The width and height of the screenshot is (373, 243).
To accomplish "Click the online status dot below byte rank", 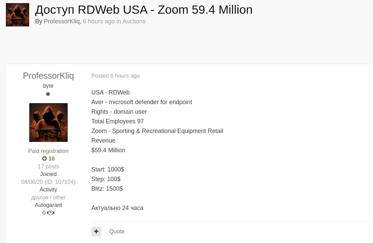I will [48, 94].
